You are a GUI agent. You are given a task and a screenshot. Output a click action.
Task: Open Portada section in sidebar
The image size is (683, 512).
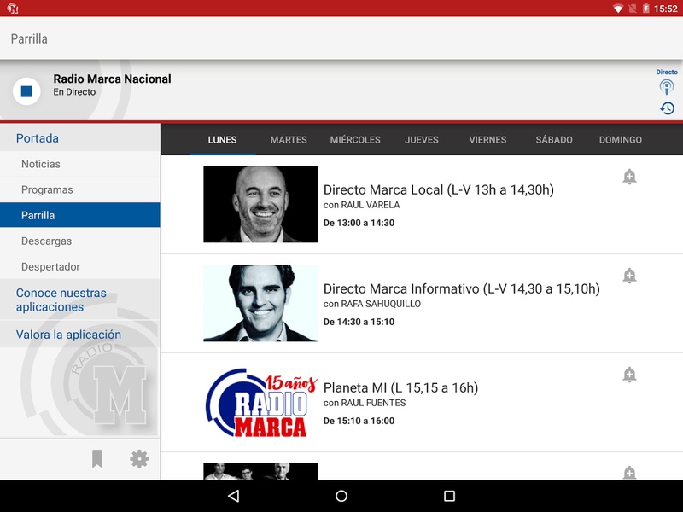[80, 138]
